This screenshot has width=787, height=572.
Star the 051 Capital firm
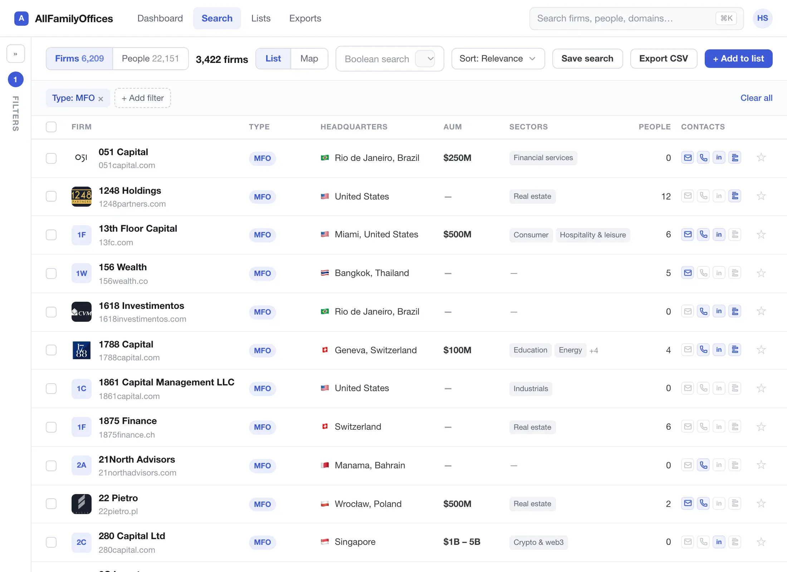(761, 157)
